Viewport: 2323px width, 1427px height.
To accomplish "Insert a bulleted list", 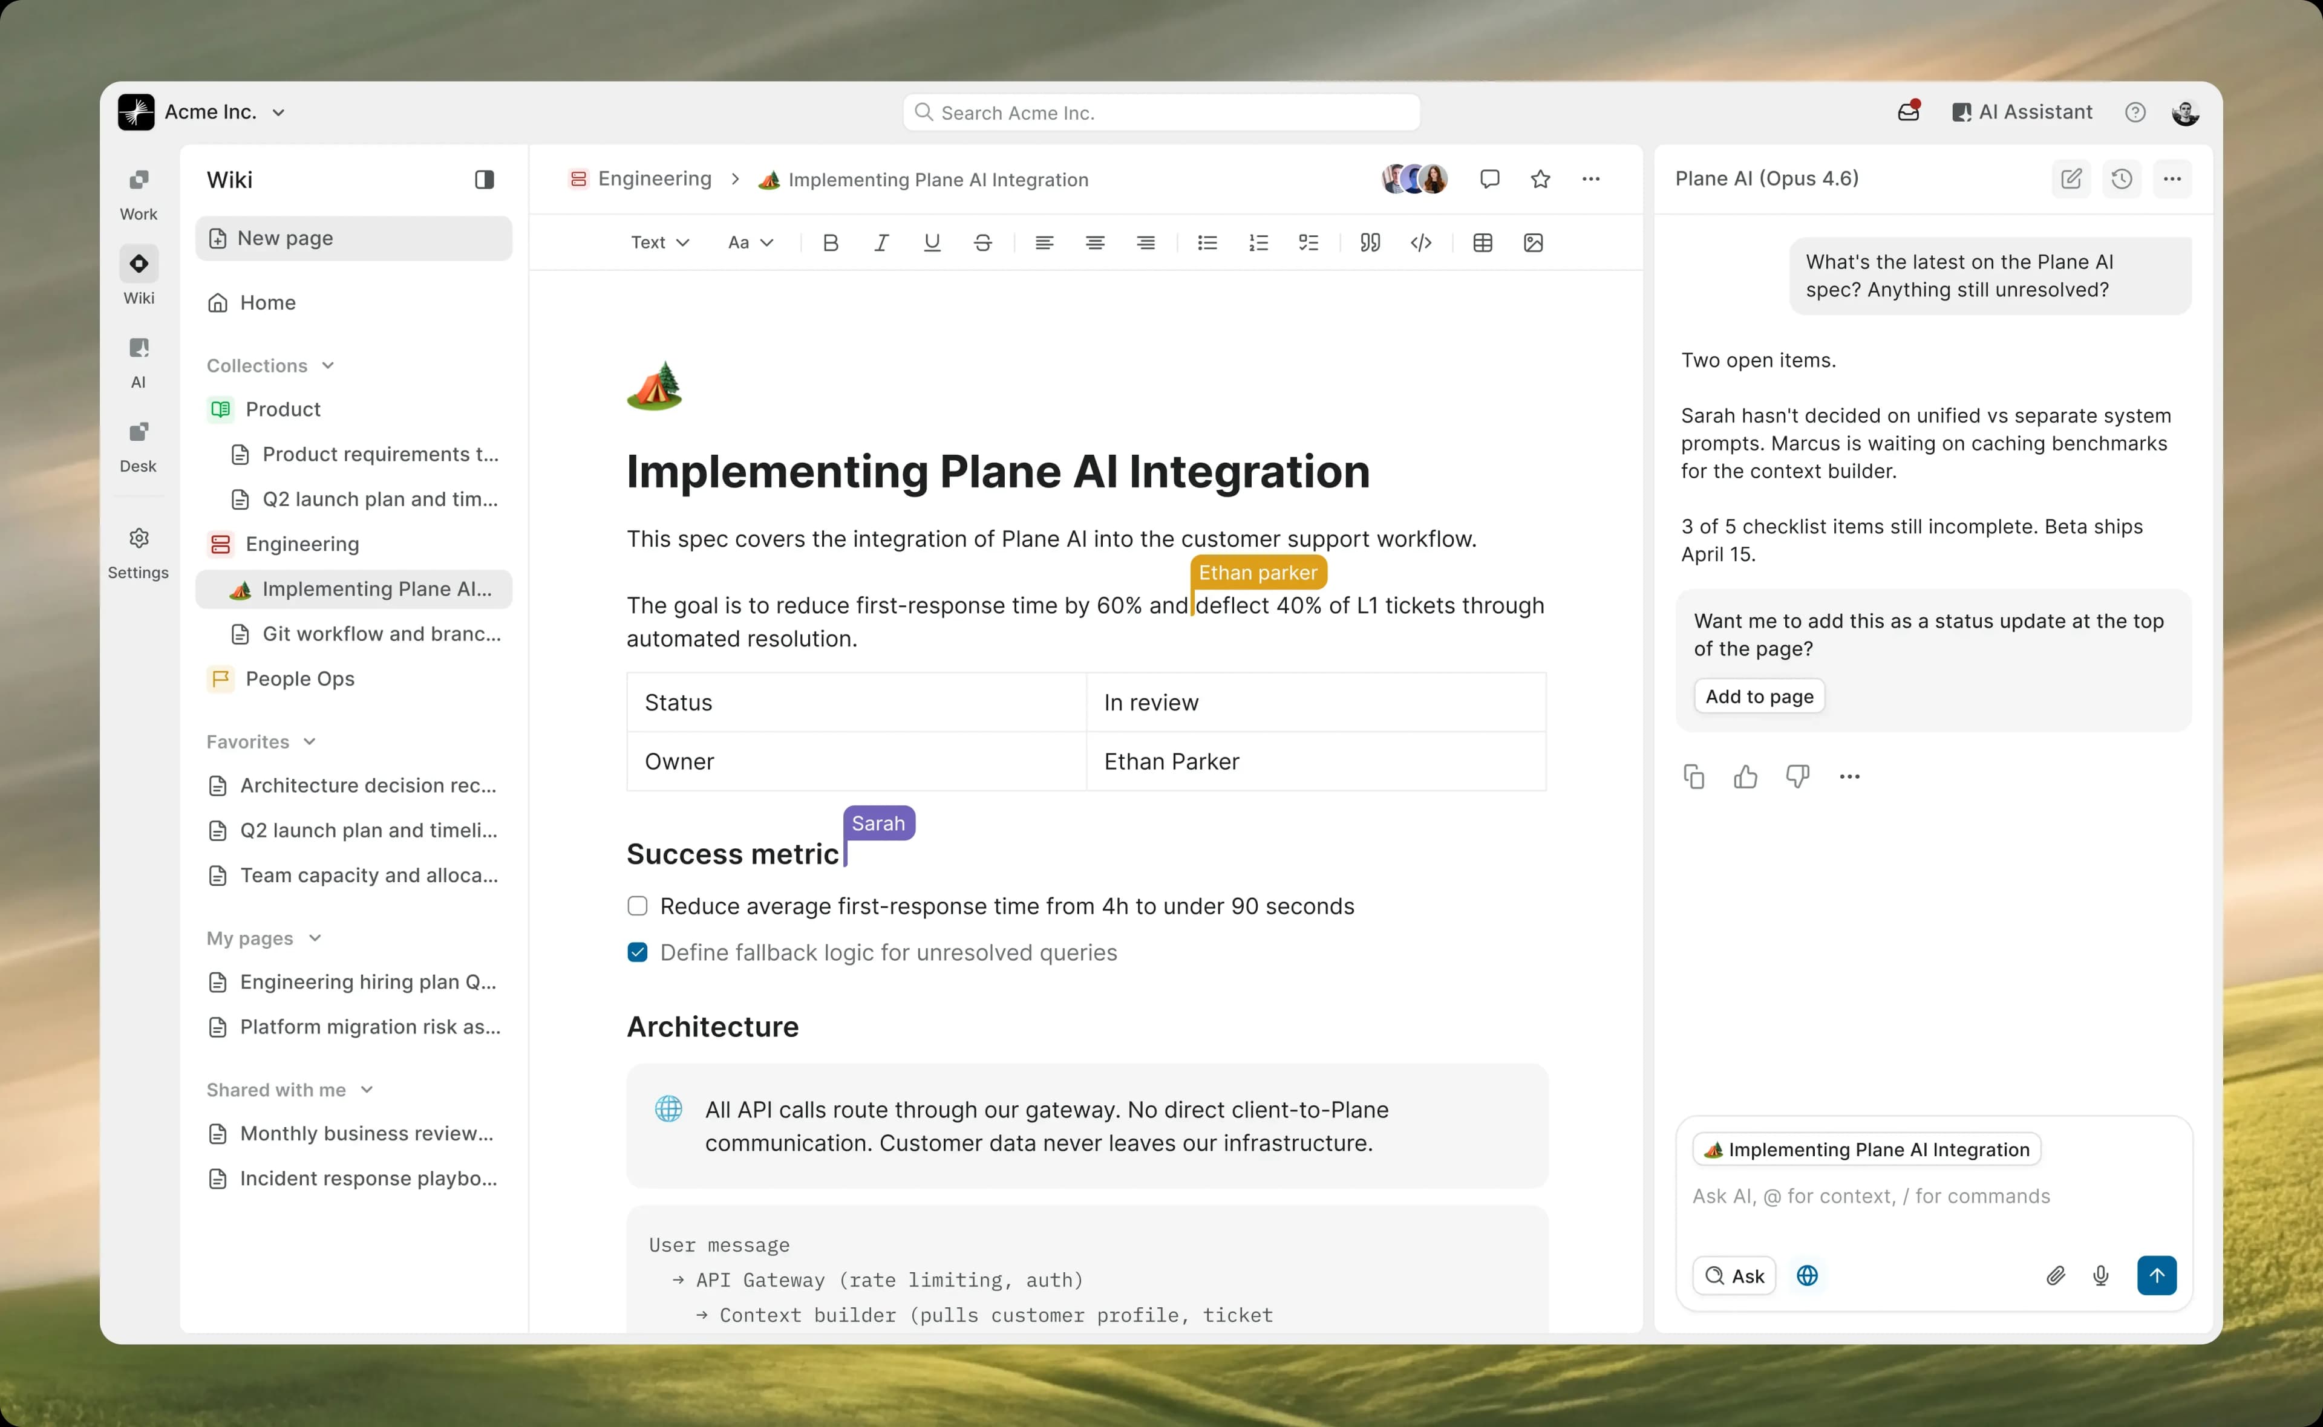I will click(x=1207, y=242).
